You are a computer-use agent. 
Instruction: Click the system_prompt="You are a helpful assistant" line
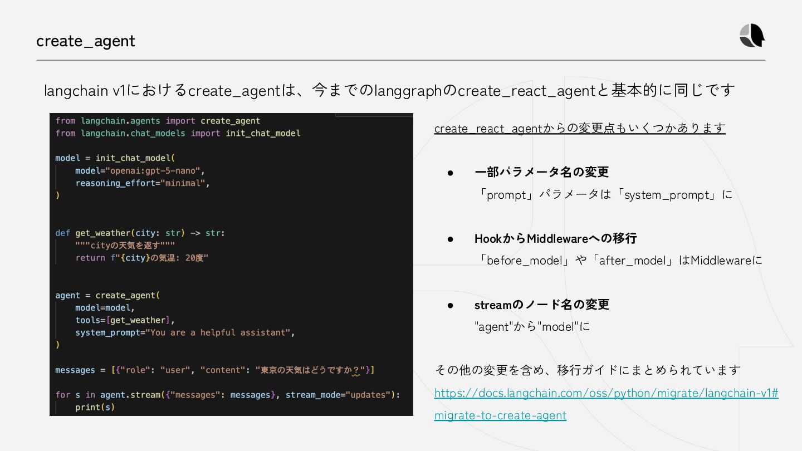(x=185, y=332)
